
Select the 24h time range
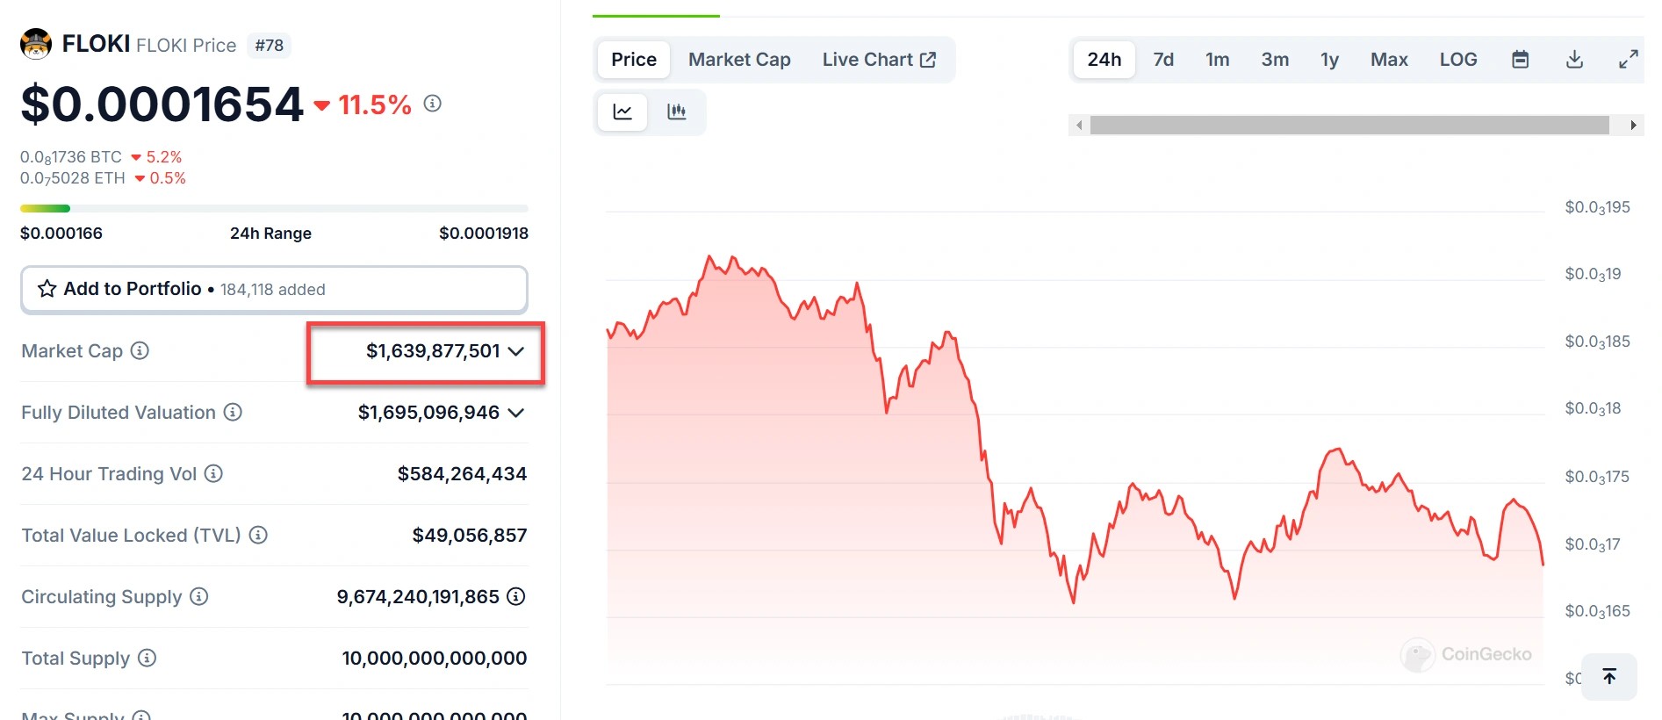coord(1104,60)
